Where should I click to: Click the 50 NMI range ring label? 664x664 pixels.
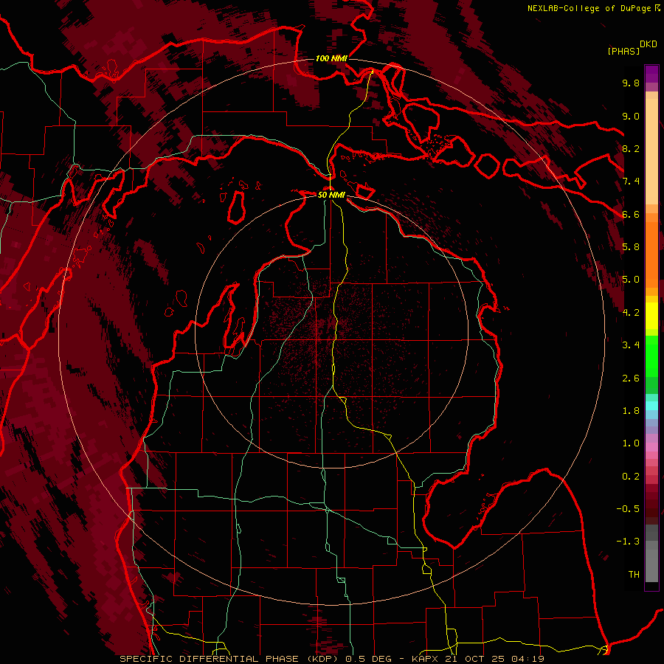331,195
